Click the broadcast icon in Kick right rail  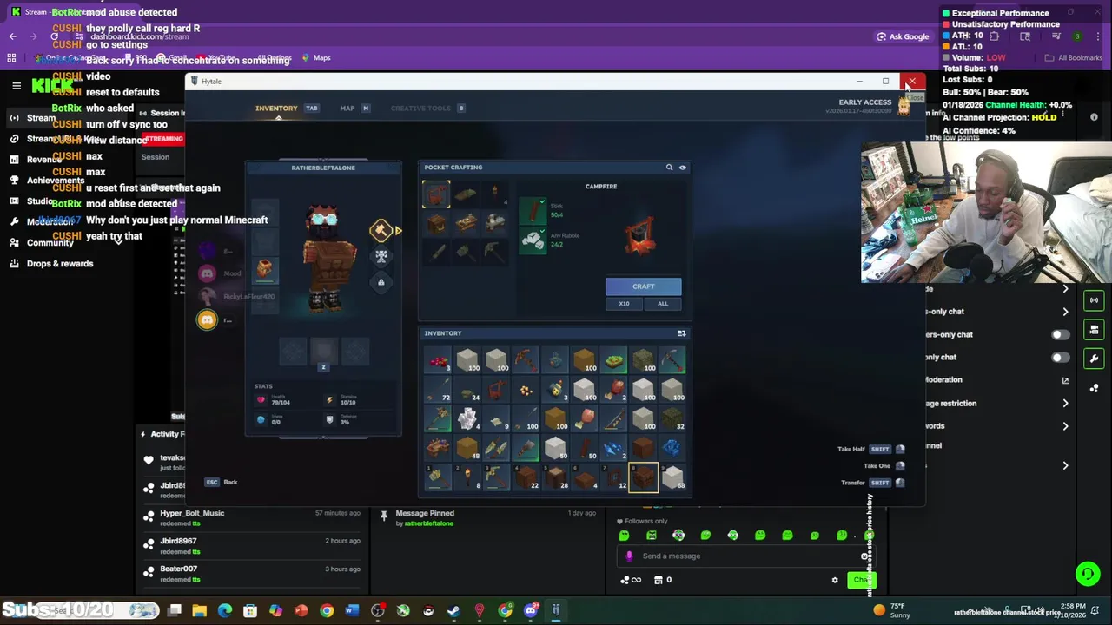point(1094,300)
